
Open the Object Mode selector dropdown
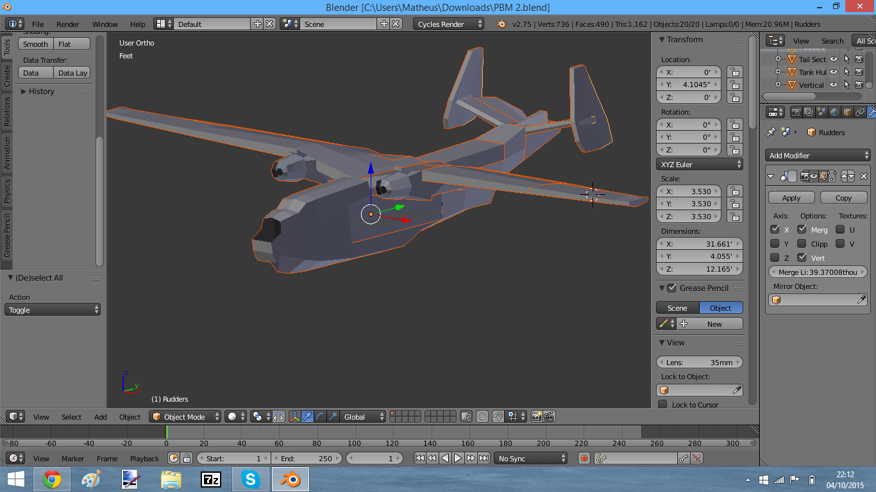click(x=185, y=417)
